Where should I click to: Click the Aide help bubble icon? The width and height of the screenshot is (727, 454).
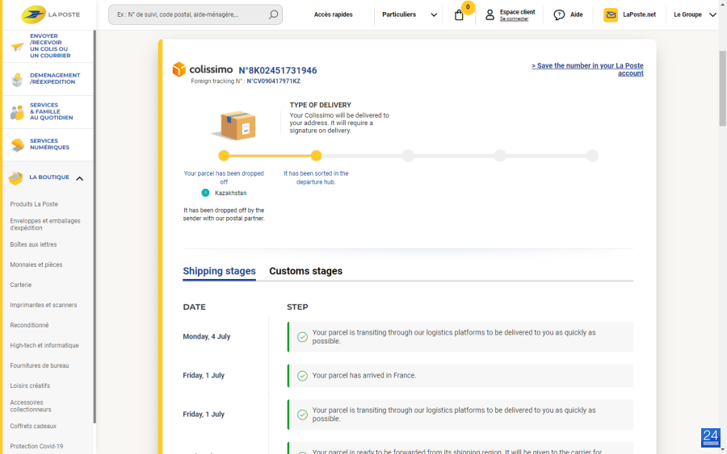click(559, 15)
